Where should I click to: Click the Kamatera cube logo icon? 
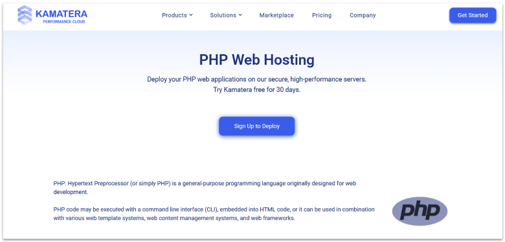pos(25,15)
